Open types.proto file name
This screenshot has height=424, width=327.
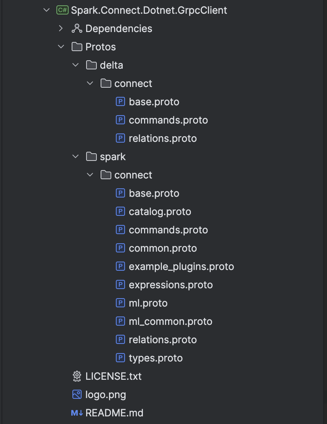click(155, 358)
